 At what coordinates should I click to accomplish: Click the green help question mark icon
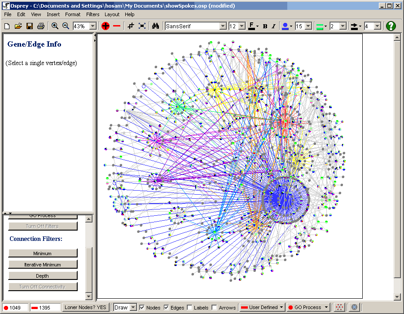click(391, 26)
